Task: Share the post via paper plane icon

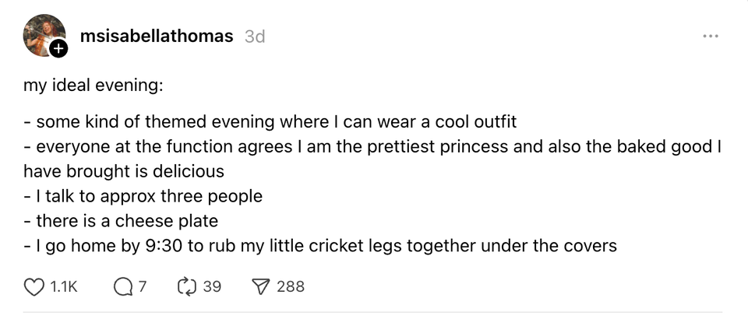Action: point(261,287)
